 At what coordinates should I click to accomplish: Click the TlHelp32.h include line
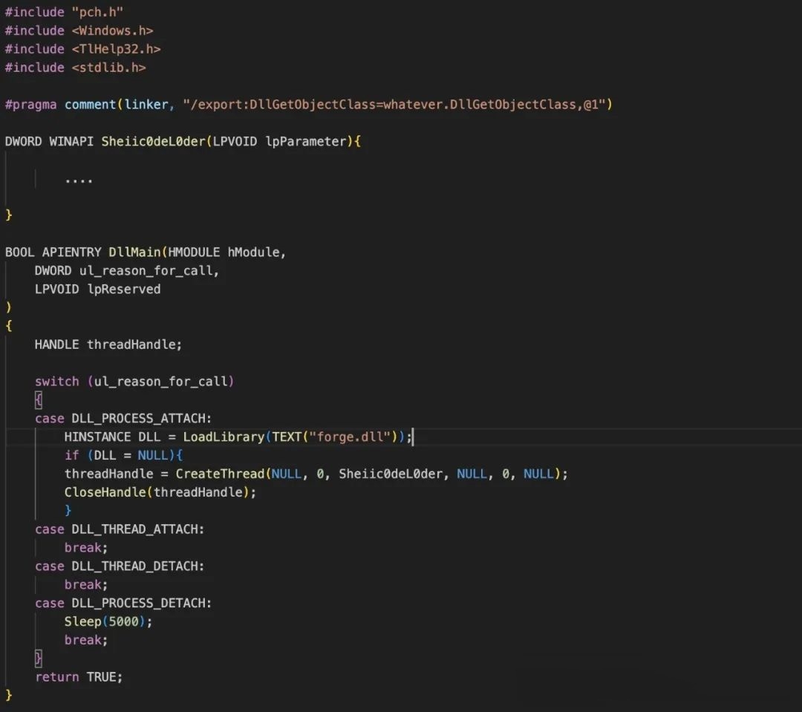(x=82, y=49)
